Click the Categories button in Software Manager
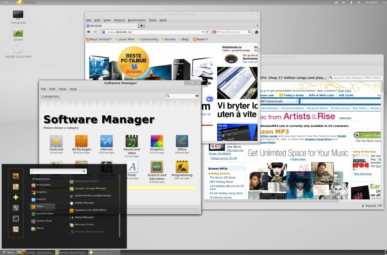The width and height of the screenshot is (387, 255). [50, 96]
